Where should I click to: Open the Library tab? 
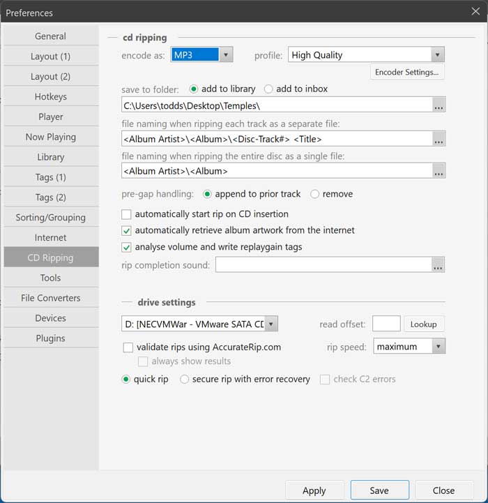pos(51,157)
